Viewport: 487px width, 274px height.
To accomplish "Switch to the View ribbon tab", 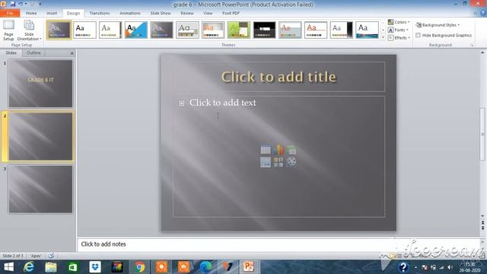I will point(208,13).
